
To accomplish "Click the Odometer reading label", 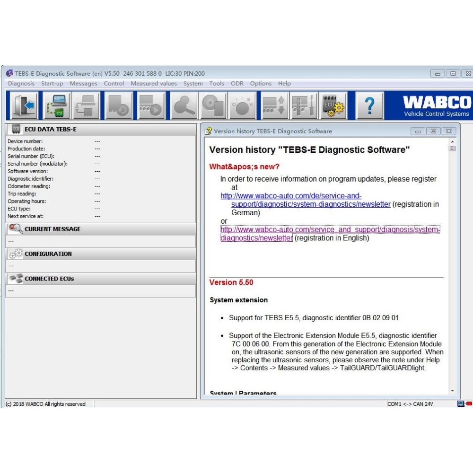I will (x=29, y=186).
